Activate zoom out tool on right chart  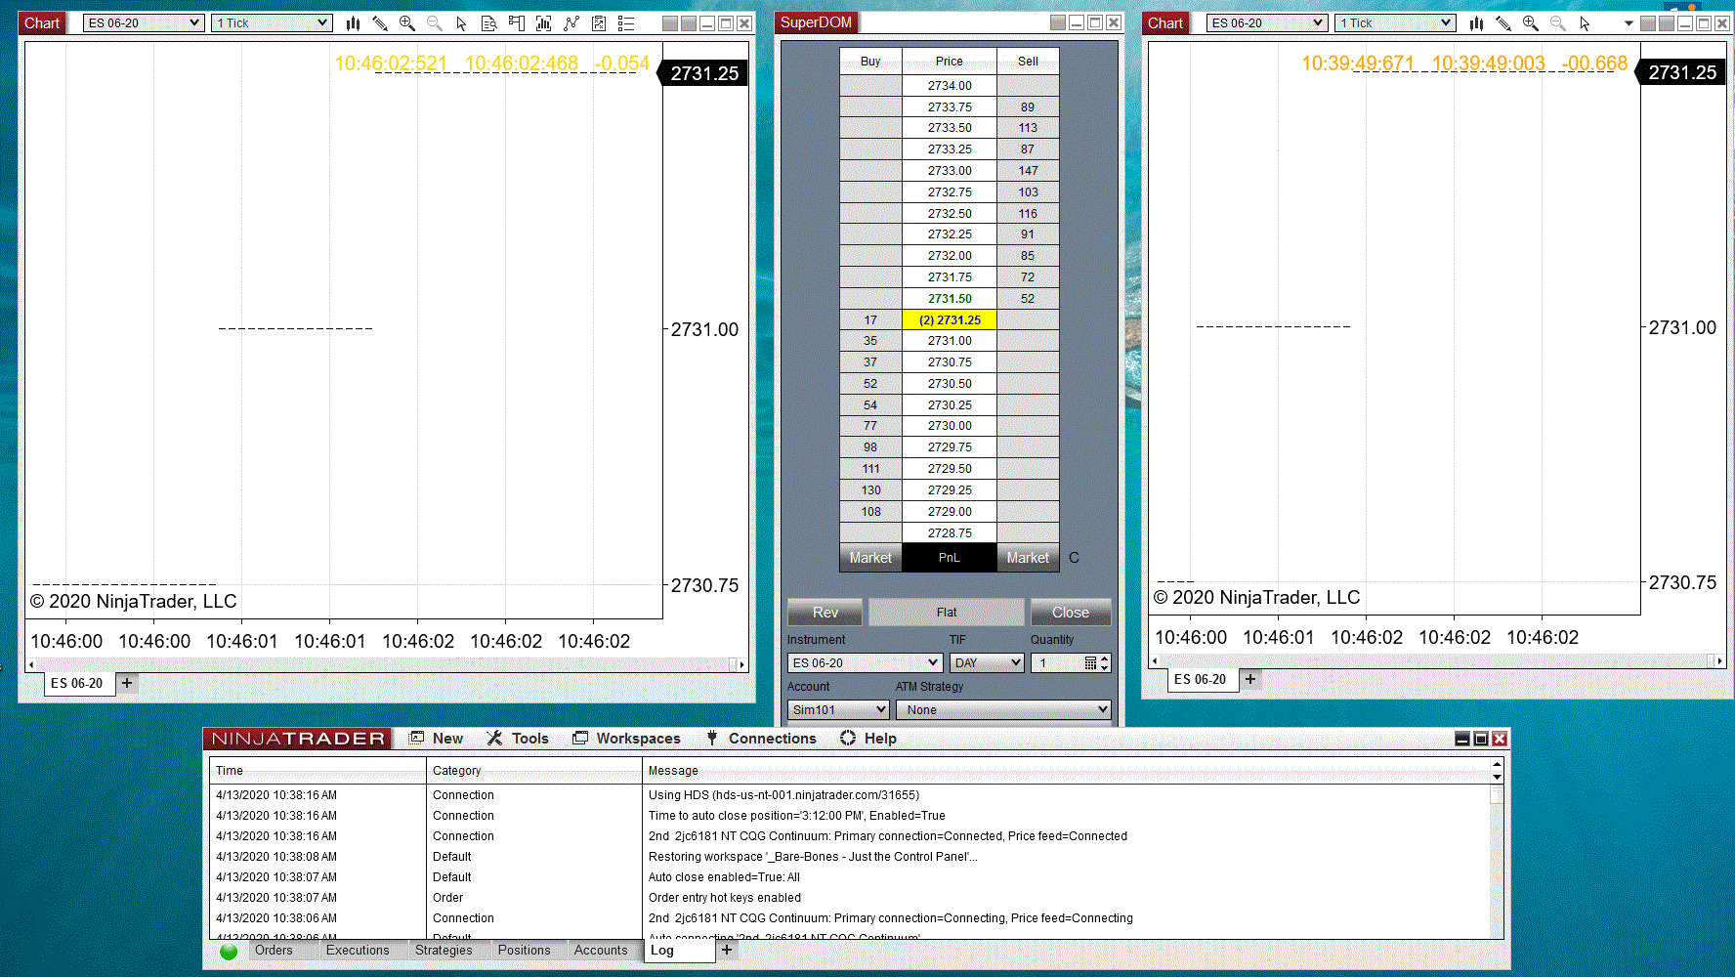tap(1558, 23)
